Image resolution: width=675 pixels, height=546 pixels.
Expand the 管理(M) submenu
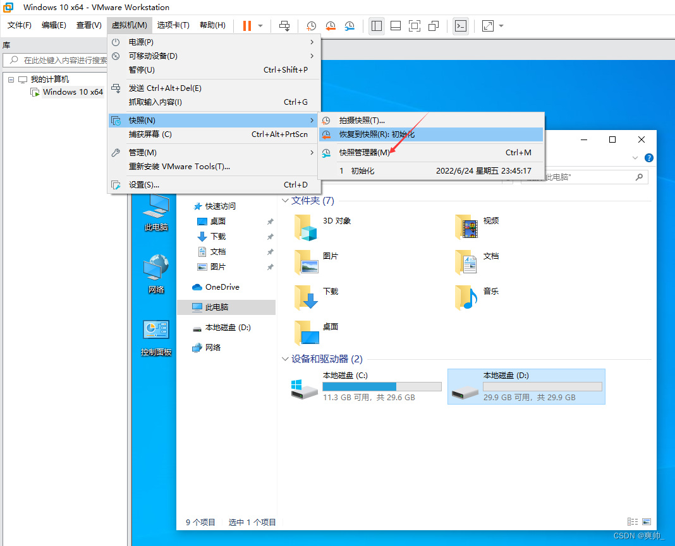214,153
